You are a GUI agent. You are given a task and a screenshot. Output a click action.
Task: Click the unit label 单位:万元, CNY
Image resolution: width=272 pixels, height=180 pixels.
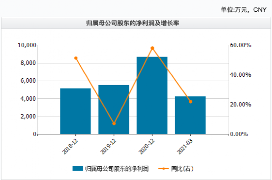click(243, 10)
